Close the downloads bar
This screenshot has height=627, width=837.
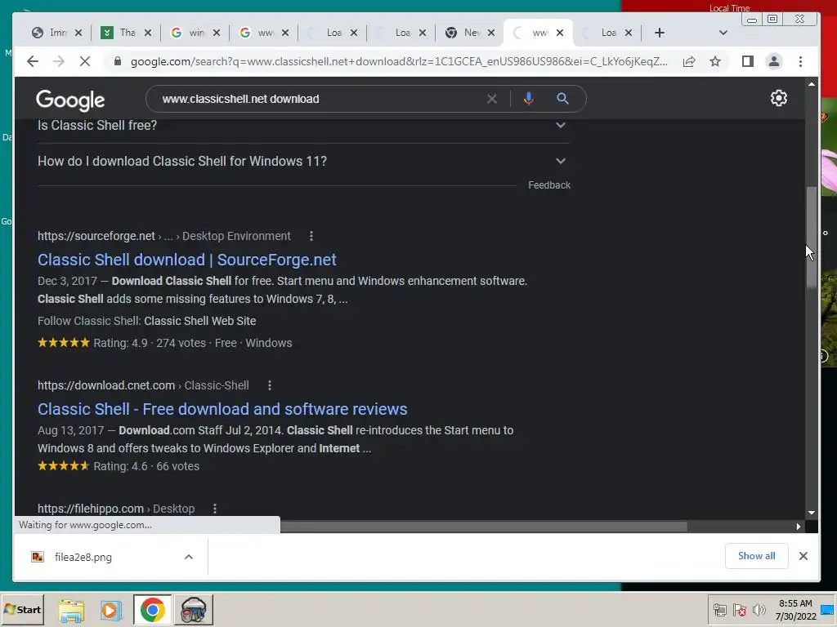click(x=803, y=555)
